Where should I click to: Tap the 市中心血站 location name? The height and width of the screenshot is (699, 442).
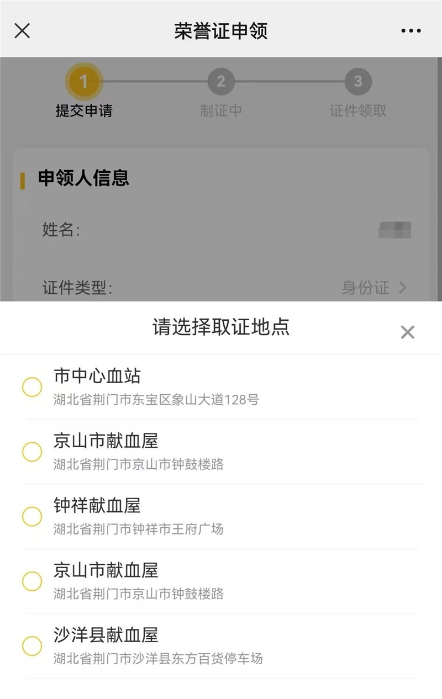[x=97, y=376]
